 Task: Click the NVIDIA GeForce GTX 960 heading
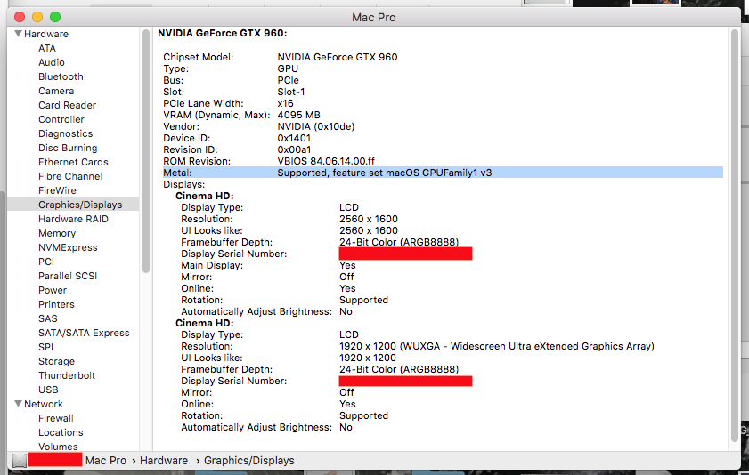tap(222, 34)
